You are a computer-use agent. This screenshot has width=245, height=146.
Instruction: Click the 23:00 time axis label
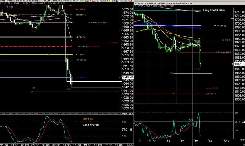(x=15, y=145)
